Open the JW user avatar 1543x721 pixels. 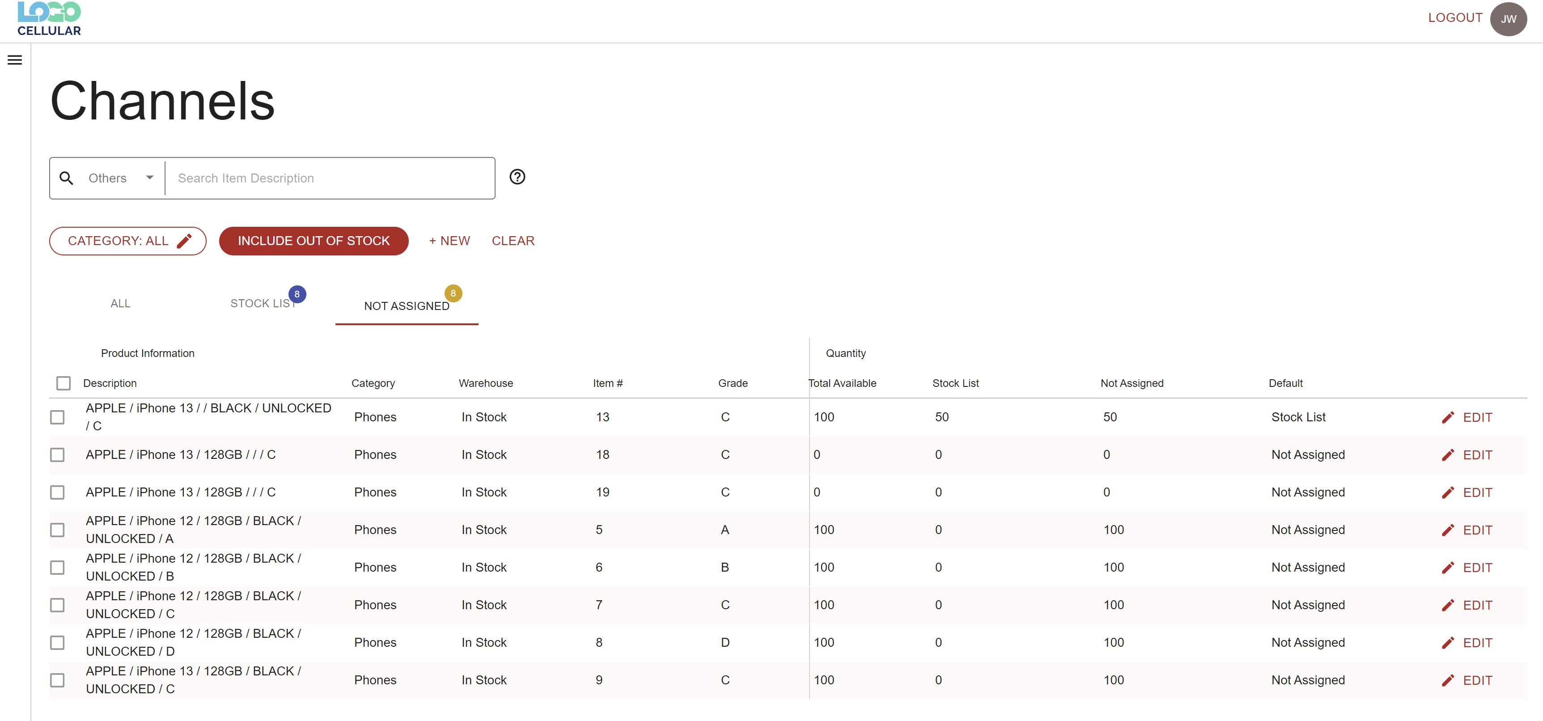pyautogui.click(x=1508, y=19)
